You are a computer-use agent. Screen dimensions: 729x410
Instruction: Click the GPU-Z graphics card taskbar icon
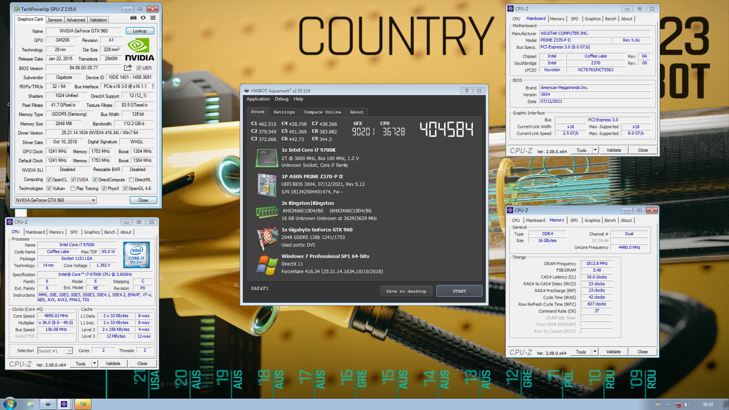(x=83, y=404)
